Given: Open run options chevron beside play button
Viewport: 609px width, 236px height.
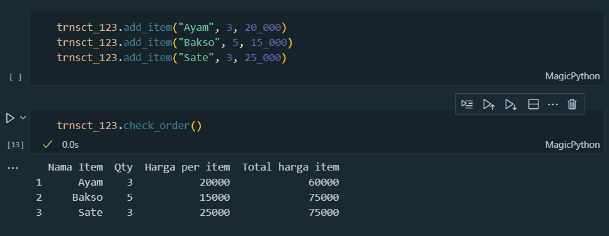Looking at the screenshot, I should click(23, 118).
